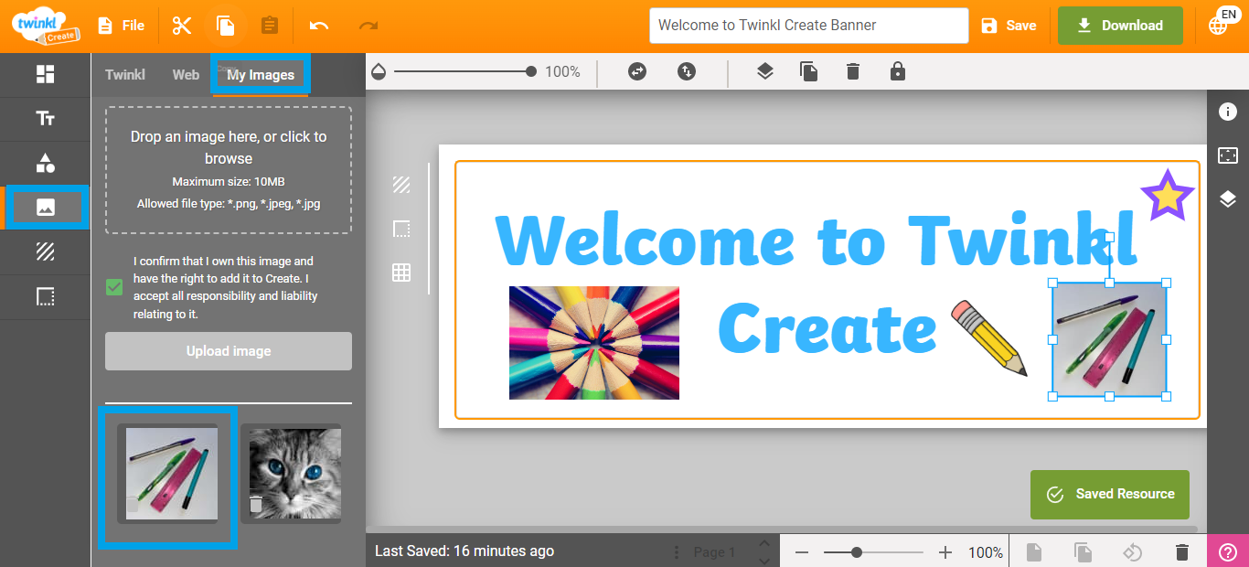The height and width of the screenshot is (567, 1249).
Task: Lock the selected image
Action: (897, 70)
